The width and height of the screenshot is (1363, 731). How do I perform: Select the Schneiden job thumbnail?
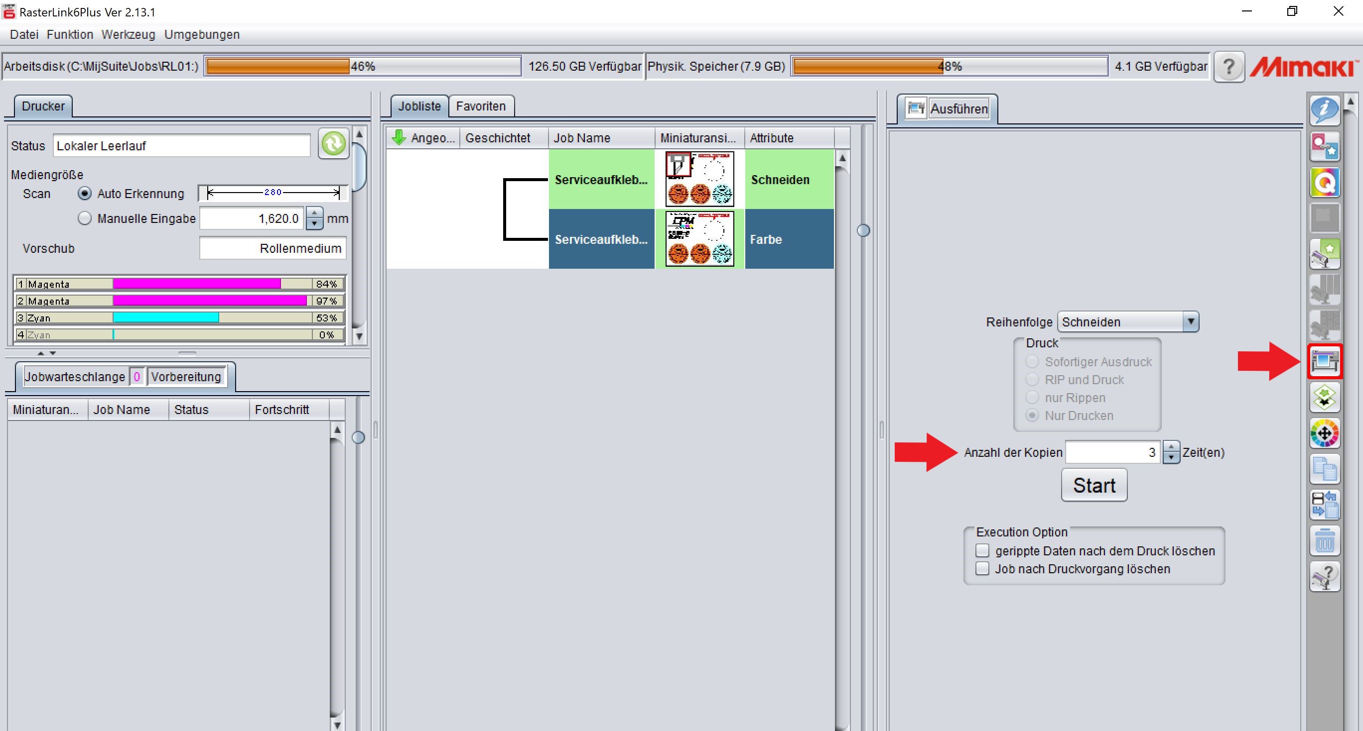click(699, 179)
